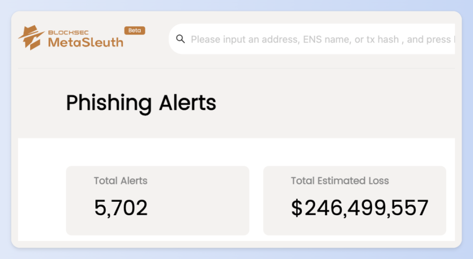This screenshot has height=259, width=473.
Task: Click the dollar sign in the loss amount
Action: click(x=296, y=208)
